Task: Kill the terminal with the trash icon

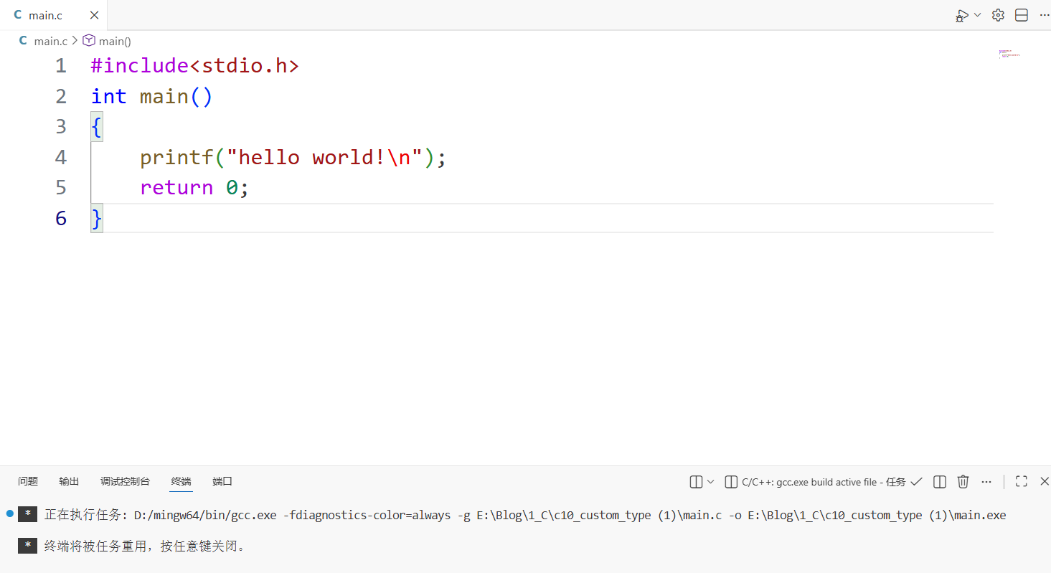Action: tap(963, 481)
